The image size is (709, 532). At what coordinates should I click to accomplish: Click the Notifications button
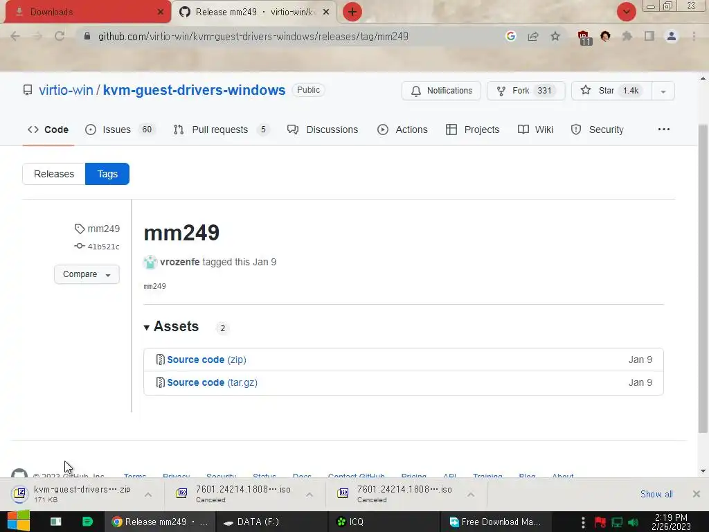[441, 91]
